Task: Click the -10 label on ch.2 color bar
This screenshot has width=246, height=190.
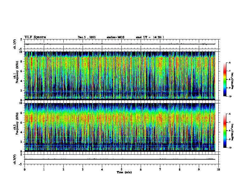Action: tap(230, 148)
